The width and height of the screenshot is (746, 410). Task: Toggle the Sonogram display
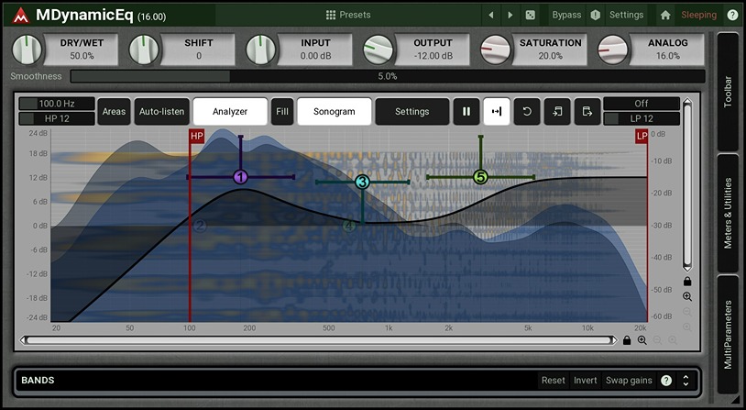(x=335, y=112)
